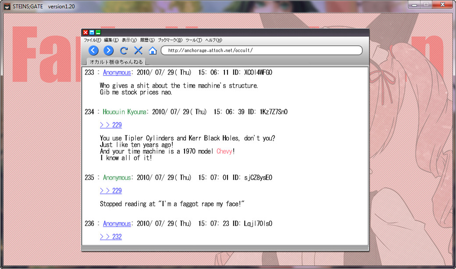456x269 pixels.
Task: Maximize the STEINS;GATE window
Action: click(426, 5)
